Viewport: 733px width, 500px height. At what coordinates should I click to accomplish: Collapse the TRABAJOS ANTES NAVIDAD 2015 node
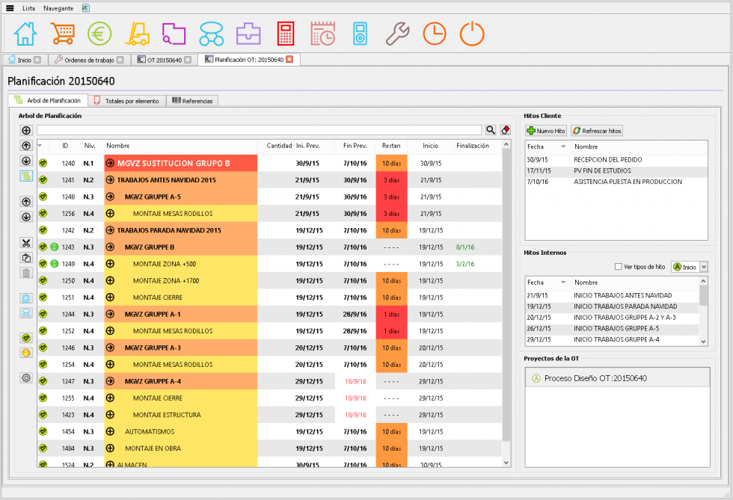pos(110,180)
